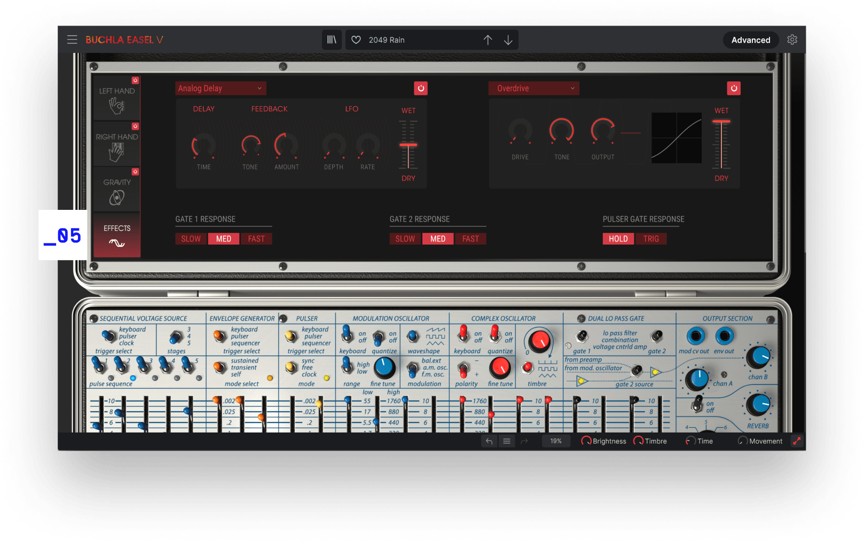Open the preset library browser

point(332,40)
